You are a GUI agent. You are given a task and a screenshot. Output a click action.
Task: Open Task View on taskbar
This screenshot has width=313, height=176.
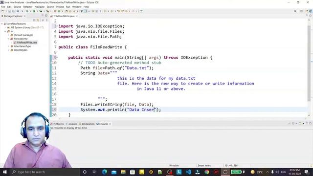click(x=94, y=172)
